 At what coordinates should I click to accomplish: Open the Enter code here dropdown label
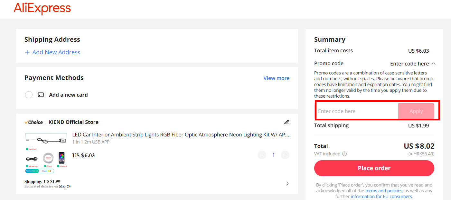tap(410, 64)
